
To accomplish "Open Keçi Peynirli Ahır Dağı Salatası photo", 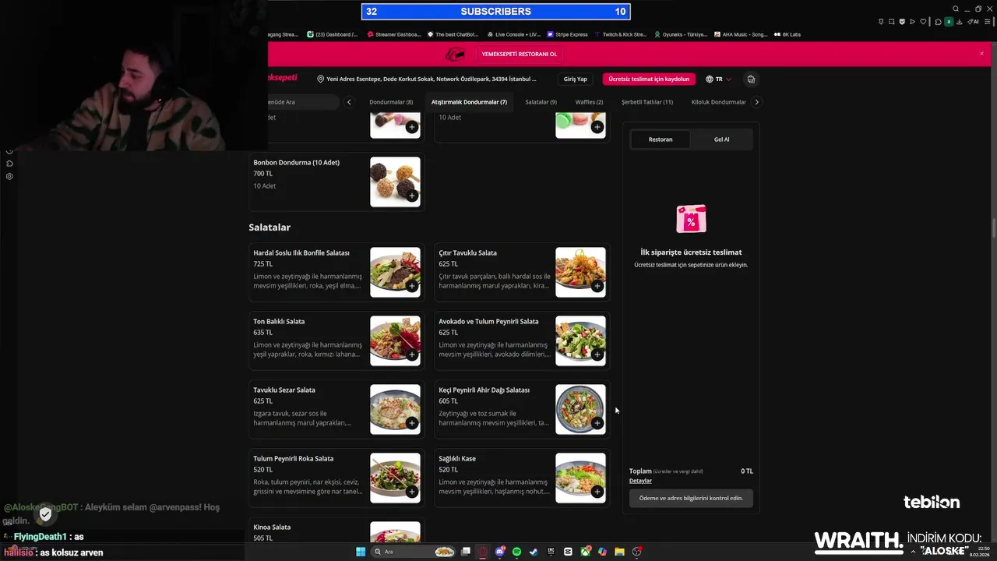I will [580, 409].
